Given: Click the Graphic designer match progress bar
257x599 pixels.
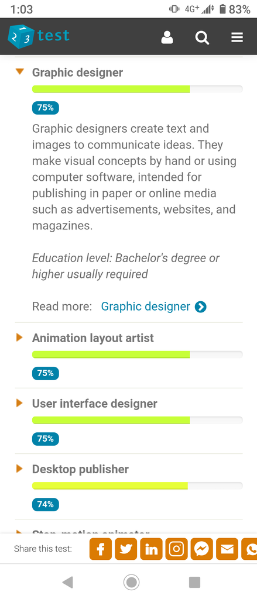Looking at the screenshot, I should click(x=138, y=89).
